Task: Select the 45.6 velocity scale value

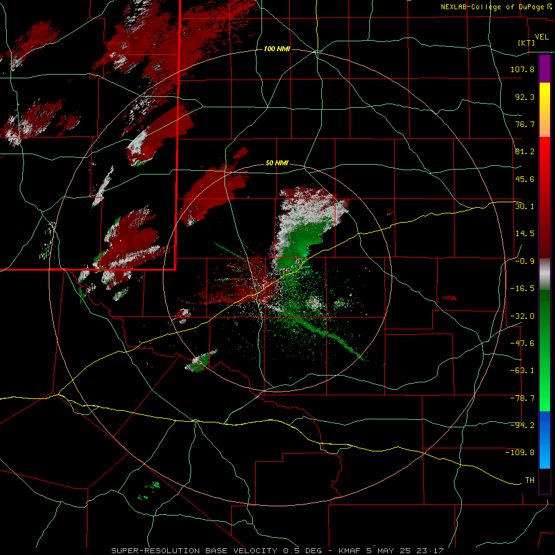Action: [x=525, y=179]
